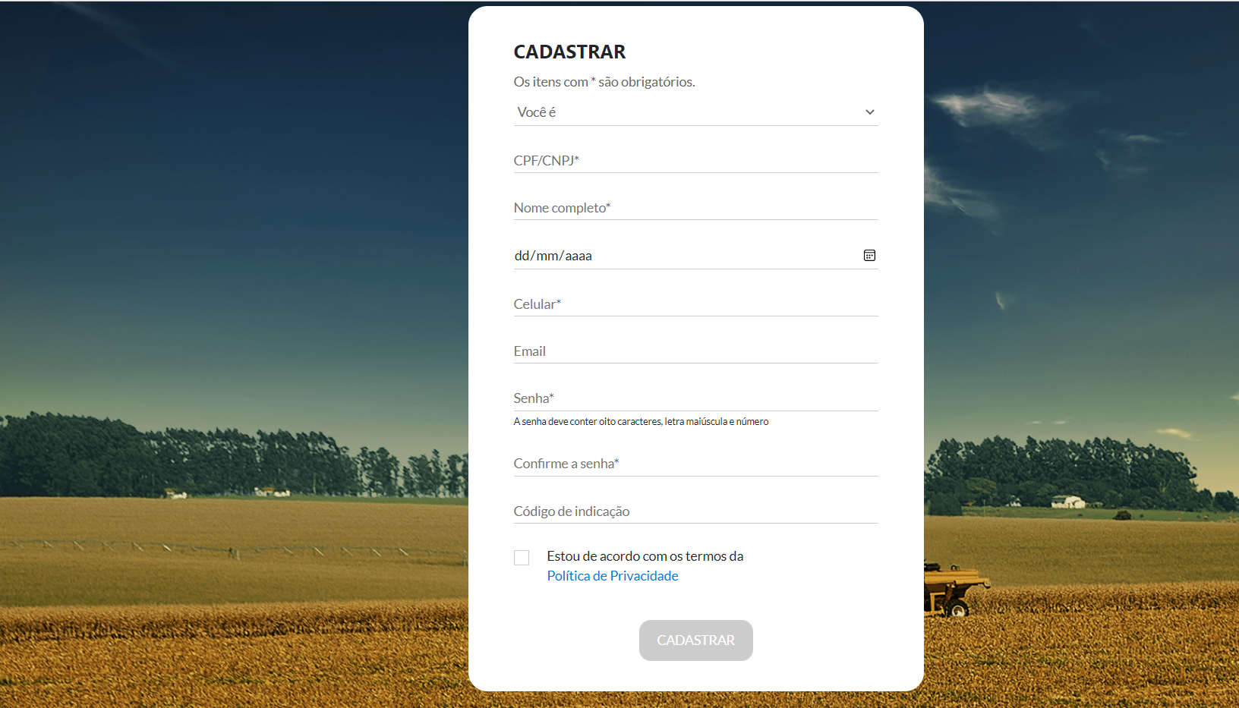This screenshot has width=1239, height=708.
Task: Click the Confirme a senha field
Action: coord(695,464)
